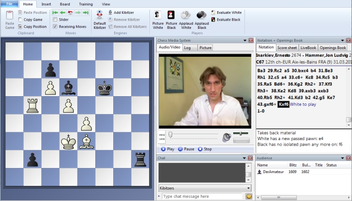This screenshot has height=201, width=352.
Task: Start the Default Kibitzer engine
Action: pos(99,20)
